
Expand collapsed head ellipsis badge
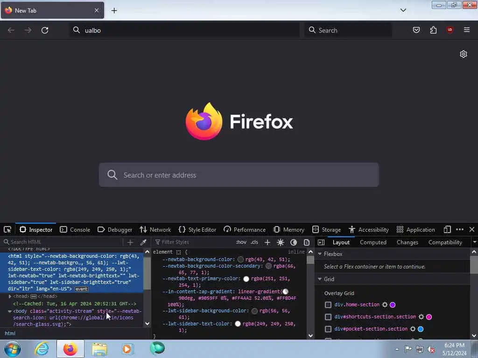pos(34,296)
